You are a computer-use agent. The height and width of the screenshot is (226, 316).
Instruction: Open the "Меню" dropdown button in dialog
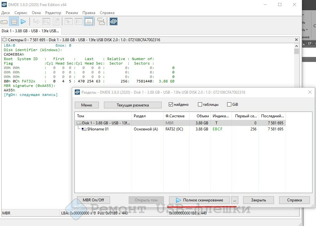coord(87,105)
